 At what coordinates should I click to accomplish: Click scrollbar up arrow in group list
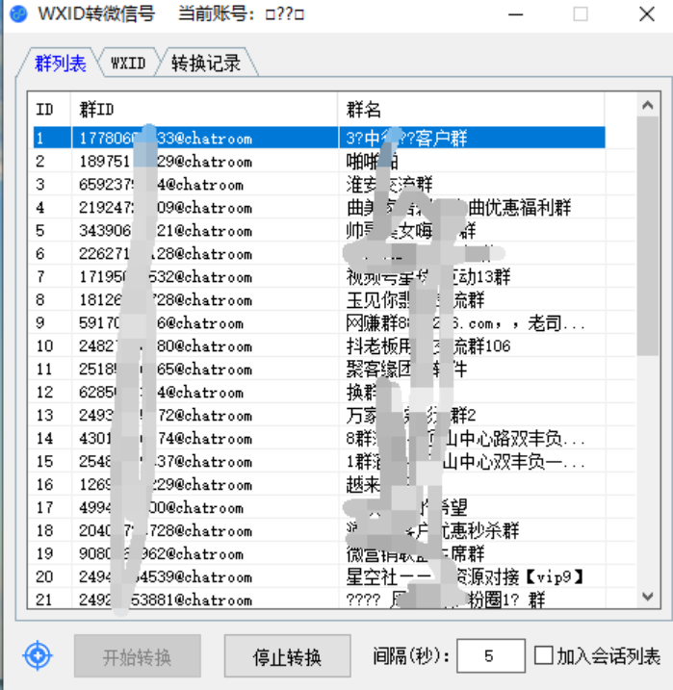[647, 105]
